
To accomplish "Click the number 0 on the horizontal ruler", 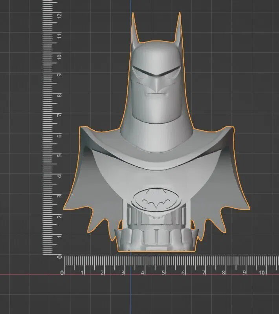I will [x=62, y=273].
